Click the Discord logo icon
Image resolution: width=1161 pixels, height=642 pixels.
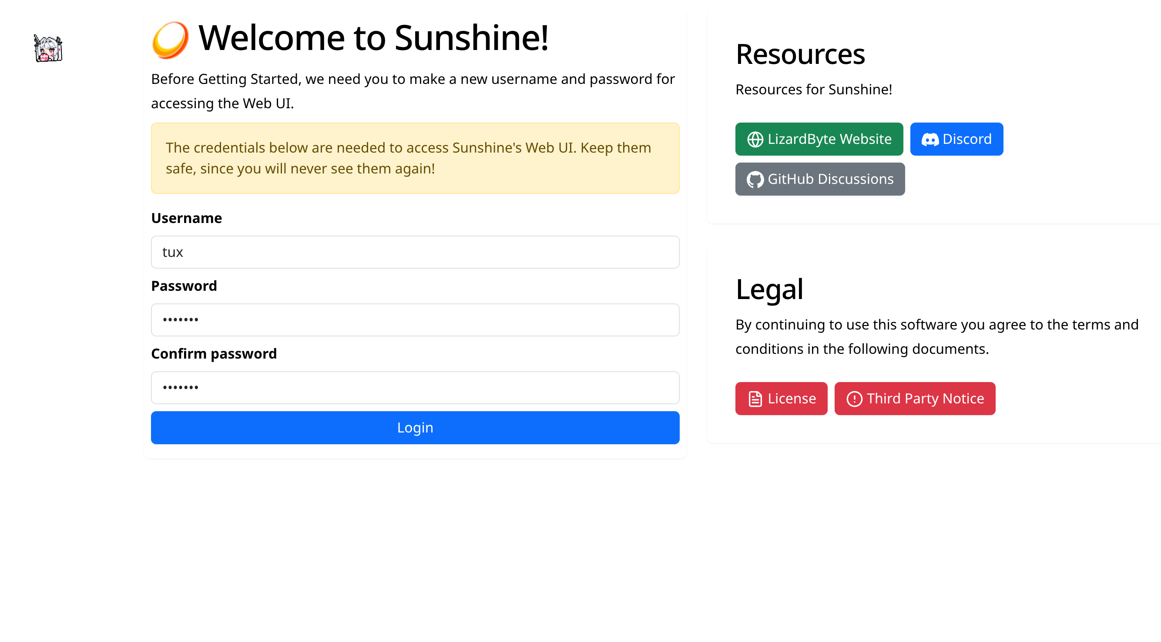(x=930, y=140)
